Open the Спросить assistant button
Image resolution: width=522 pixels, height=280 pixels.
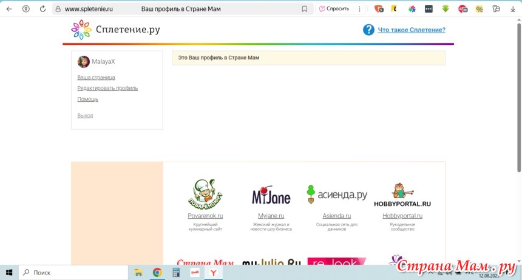[x=334, y=9]
